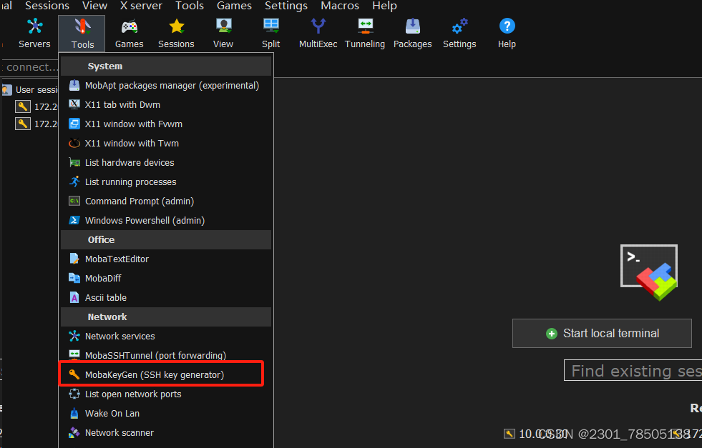Click the Packages toolbar icon
Image resolution: width=702 pixels, height=448 pixels.
point(412,26)
